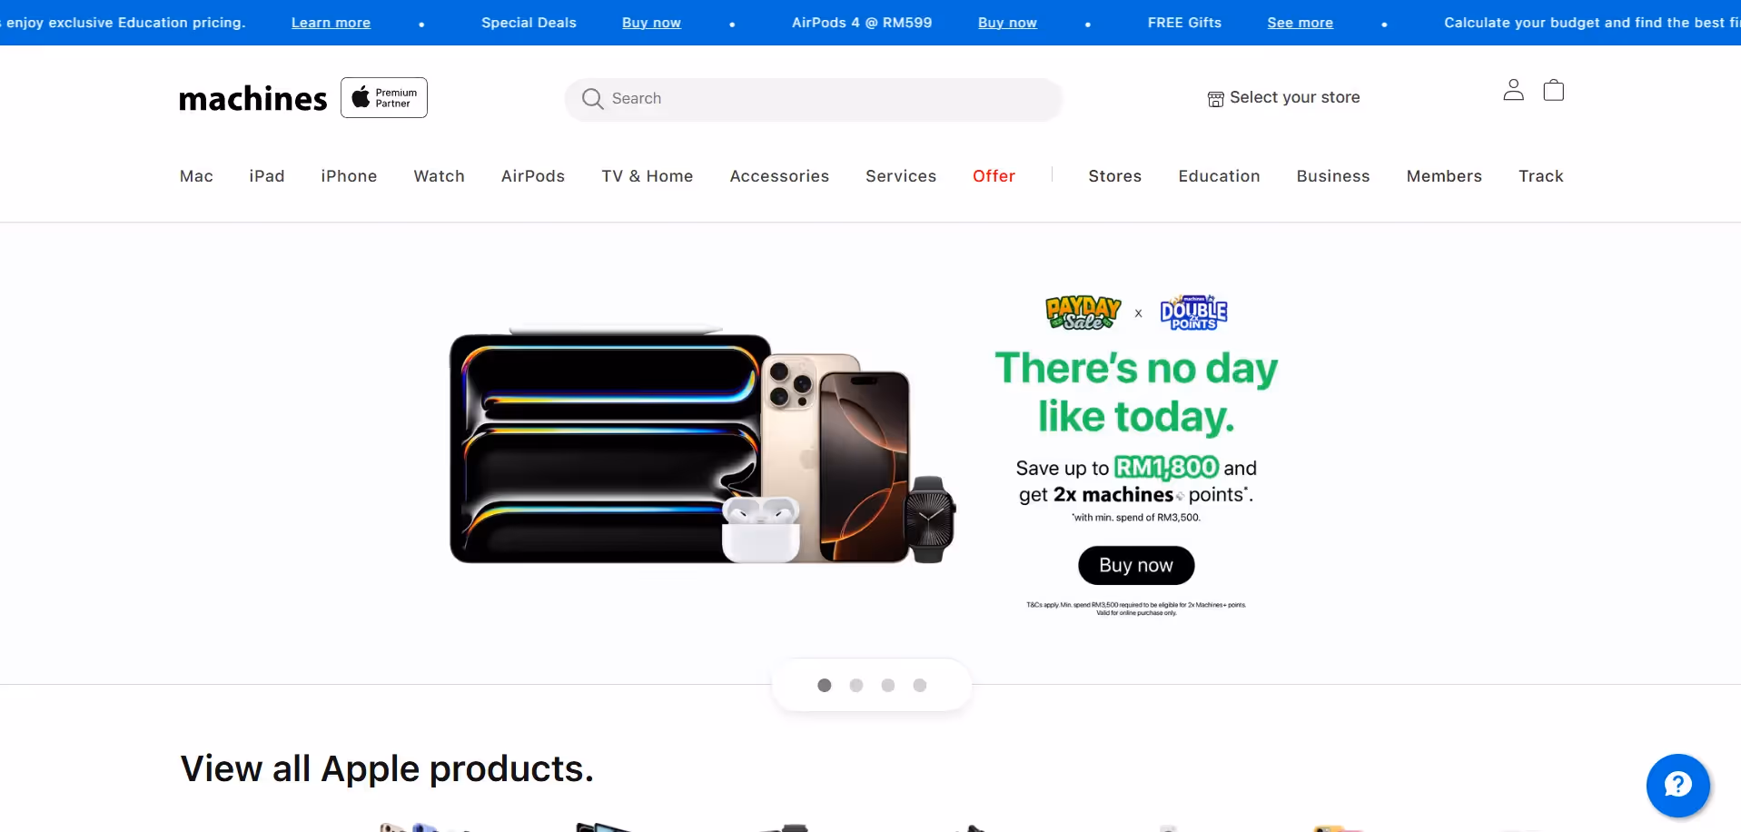Select the second carousel slide dot

pyautogui.click(x=856, y=686)
